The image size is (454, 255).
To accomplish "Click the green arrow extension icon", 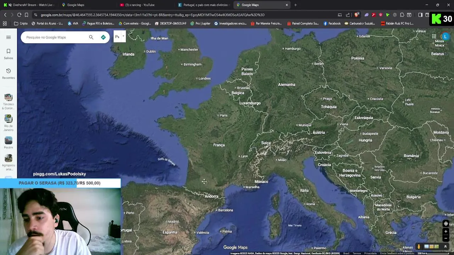I will tap(388, 15).
